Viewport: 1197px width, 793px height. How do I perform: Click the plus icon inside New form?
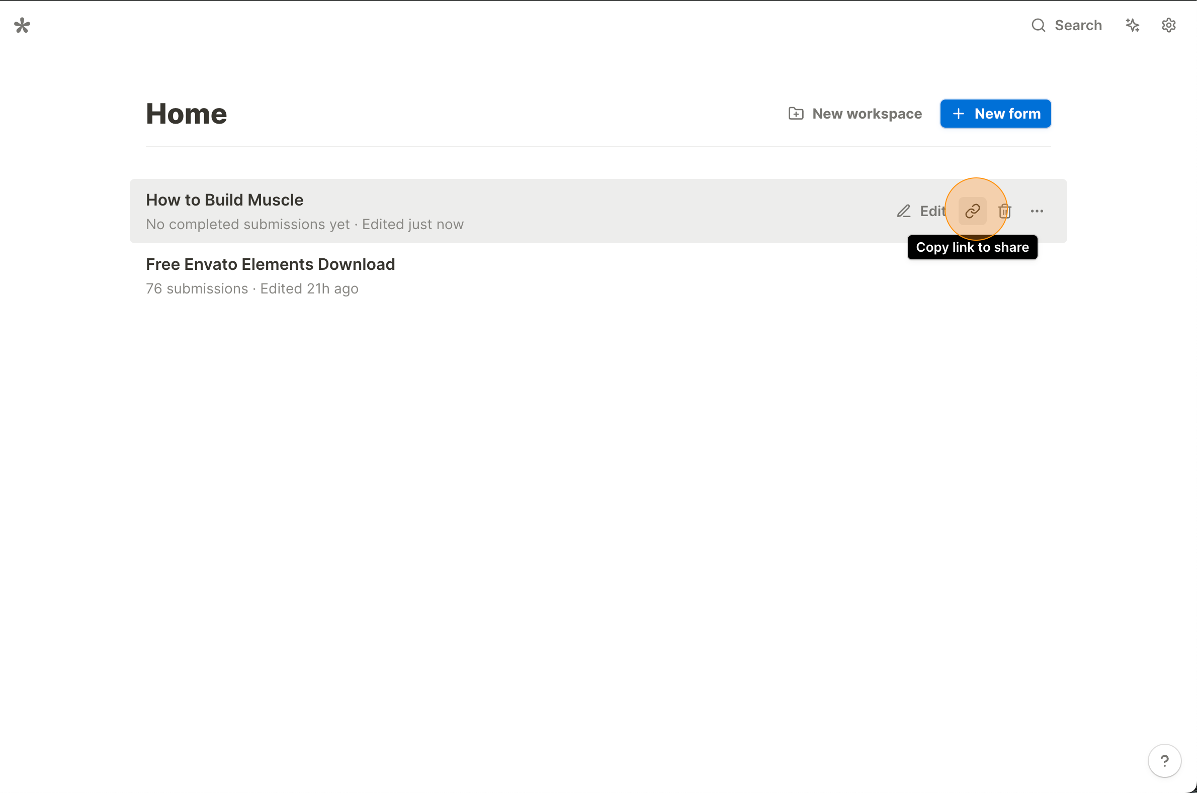coord(958,114)
